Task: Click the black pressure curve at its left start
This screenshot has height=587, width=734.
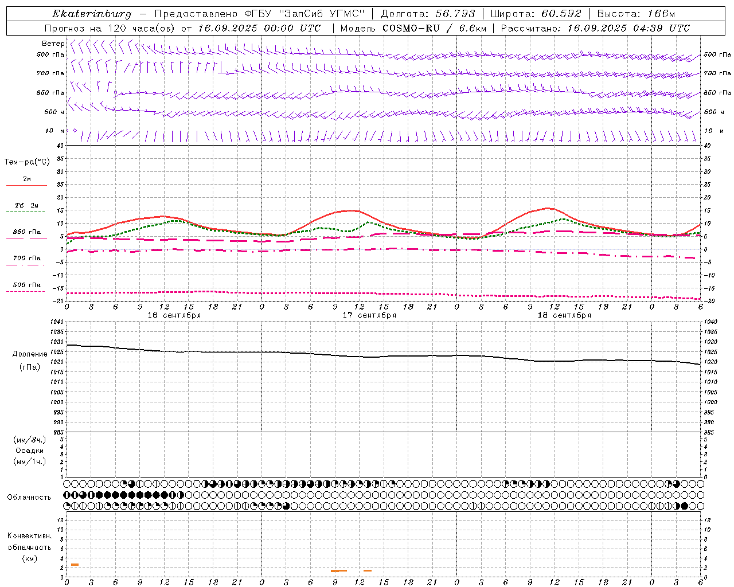Action: coord(69,345)
